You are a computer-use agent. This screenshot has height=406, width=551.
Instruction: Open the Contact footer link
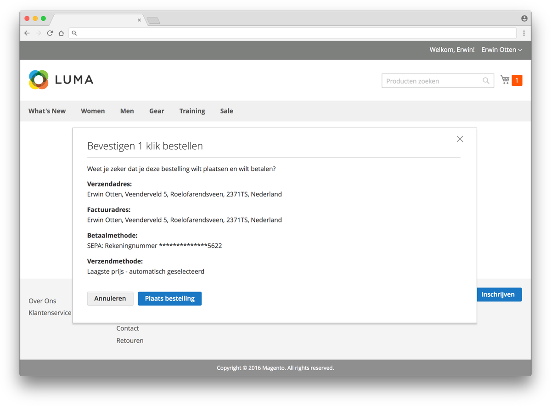128,328
